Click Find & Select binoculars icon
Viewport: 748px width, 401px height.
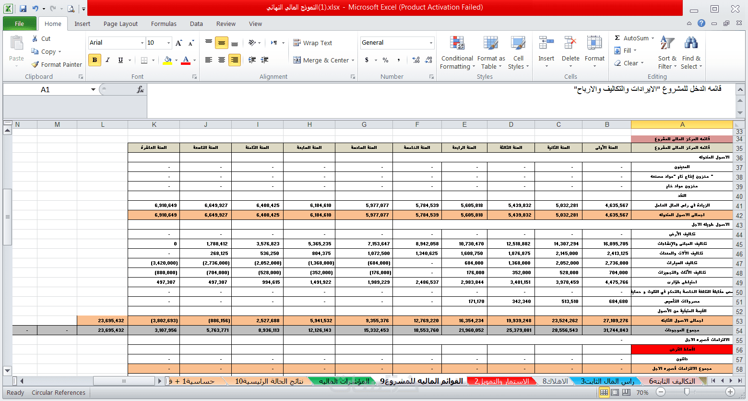click(x=691, y=43)
